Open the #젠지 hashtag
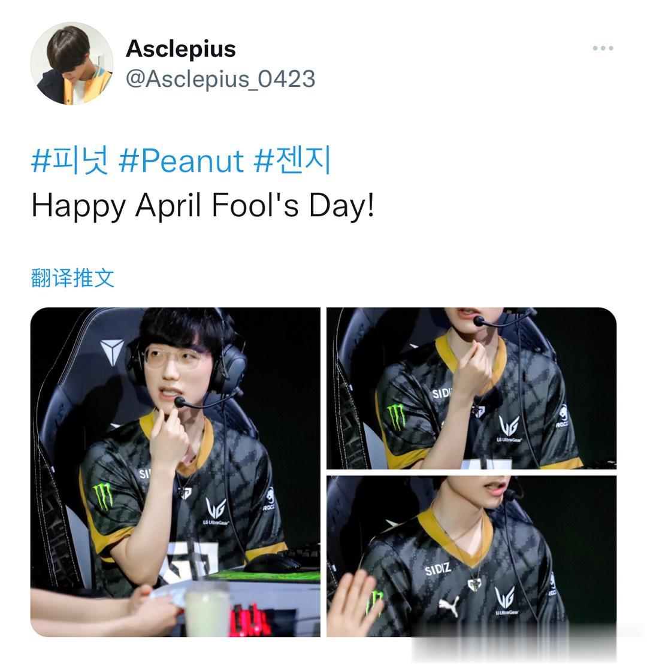 (292, 160)
